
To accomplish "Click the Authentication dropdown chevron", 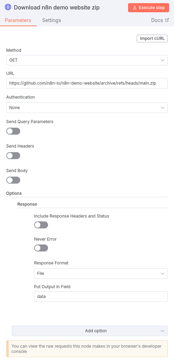I will (163, 108).
